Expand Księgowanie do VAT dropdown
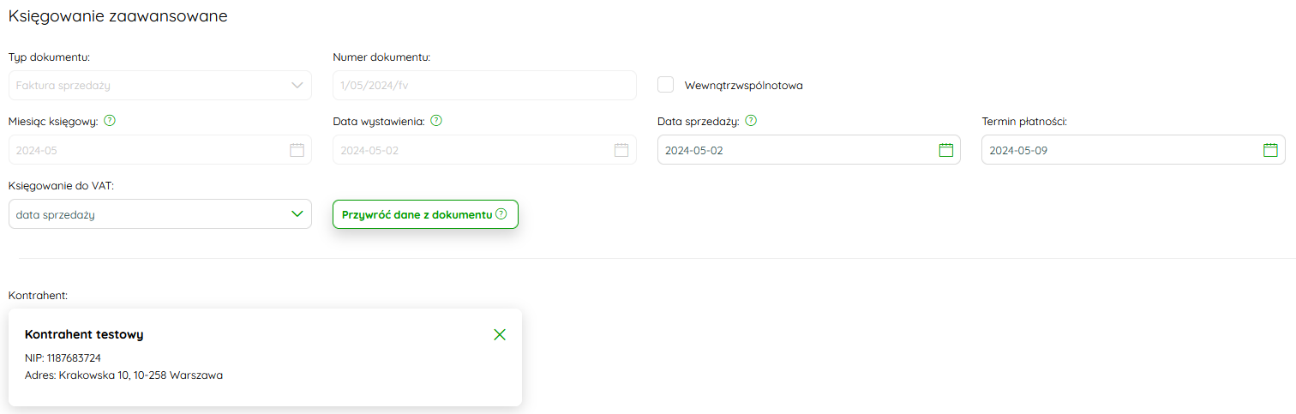Image resolution: width=1296 pixels, height=414 pixels. click(297, 214)
